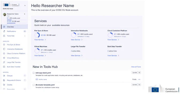View Service for Virtual Machines
The width and height of the screenshot is (182, 96).
coord(40,55)
